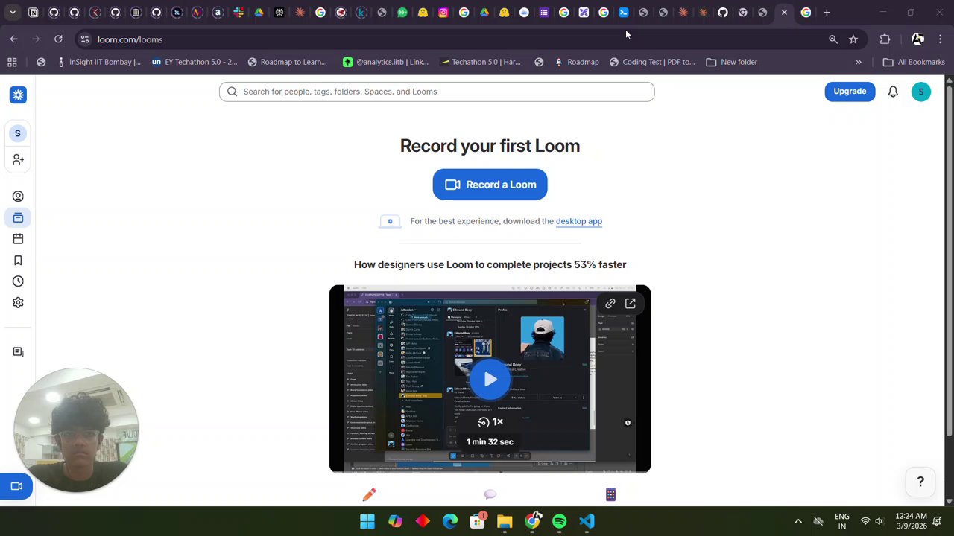The width and height of the screenshot is (954, 536).
Task: Open the bookmark icon in the sidebar
Action: 18,261
